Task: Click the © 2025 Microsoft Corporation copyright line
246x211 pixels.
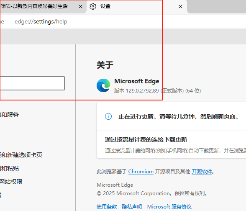Action: (x=152, y=193)
